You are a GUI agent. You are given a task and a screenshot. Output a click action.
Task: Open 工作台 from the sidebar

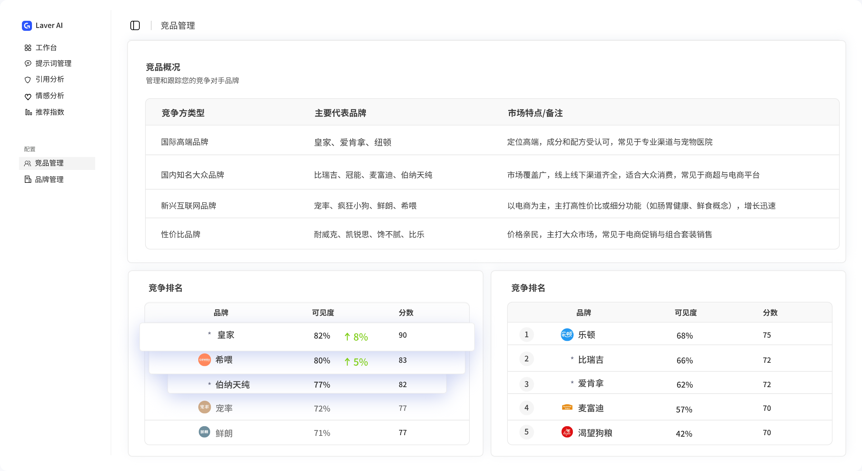[x=46, y=48]
